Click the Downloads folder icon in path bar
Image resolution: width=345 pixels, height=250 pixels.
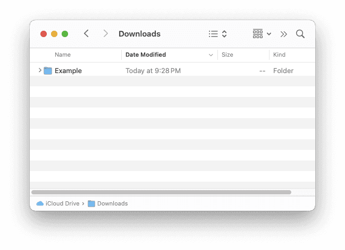(x=91, y=203)
